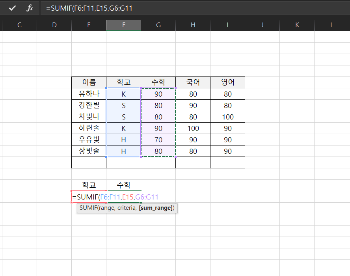
Task: Select the 학교 label above the formula cell
Action: pyautogui.click(x=88, y=184)
